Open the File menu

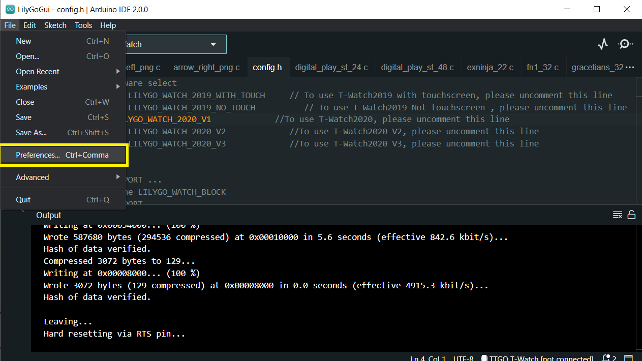pos(10,25)
